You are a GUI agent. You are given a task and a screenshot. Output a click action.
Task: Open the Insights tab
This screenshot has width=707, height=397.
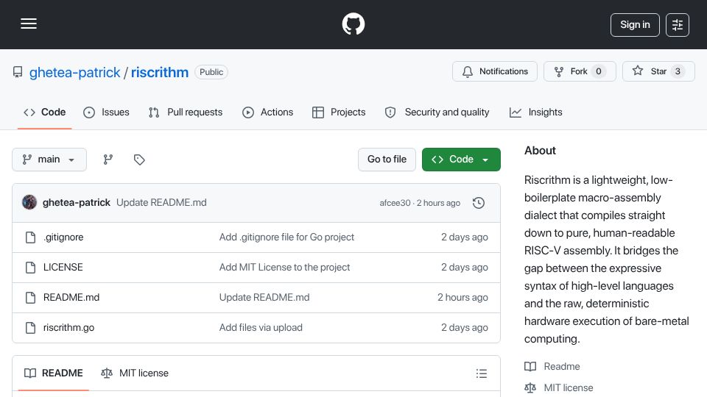[536, 112]
